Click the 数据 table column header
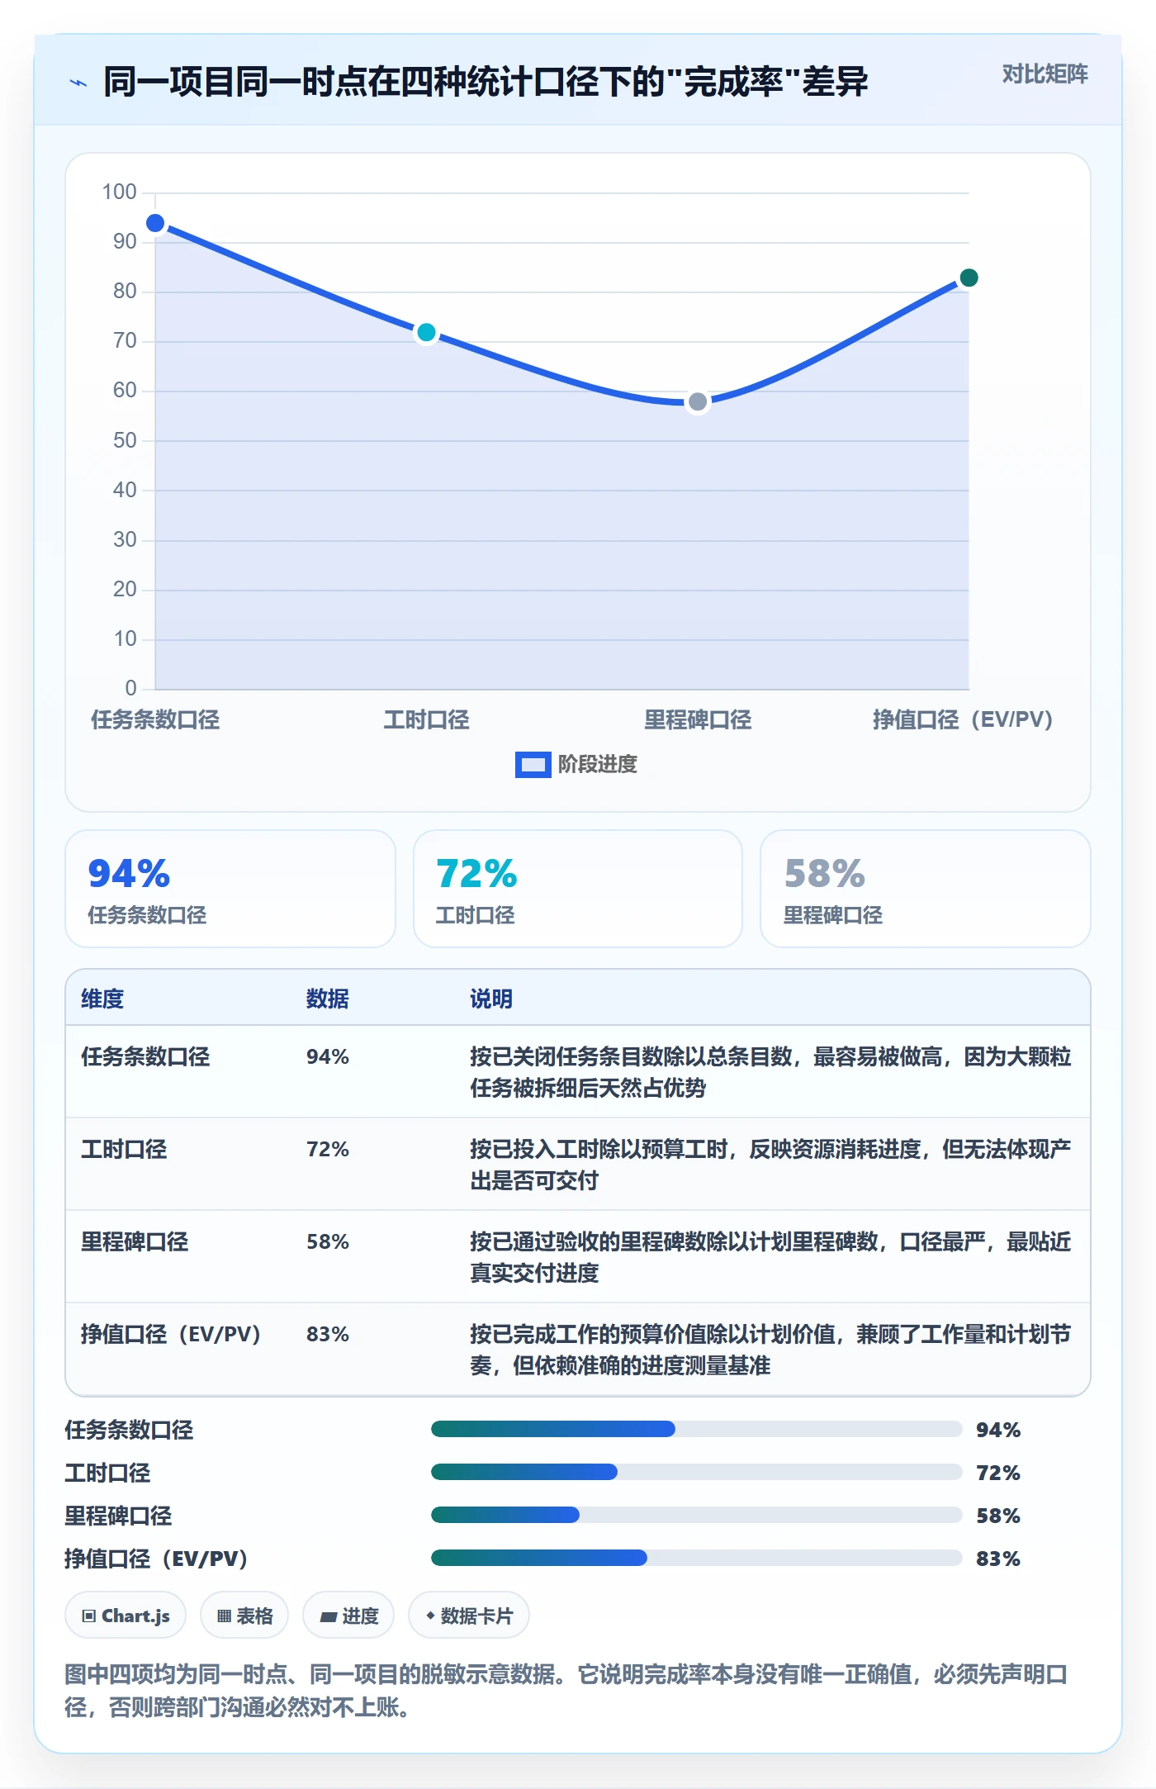 [328, 999]
